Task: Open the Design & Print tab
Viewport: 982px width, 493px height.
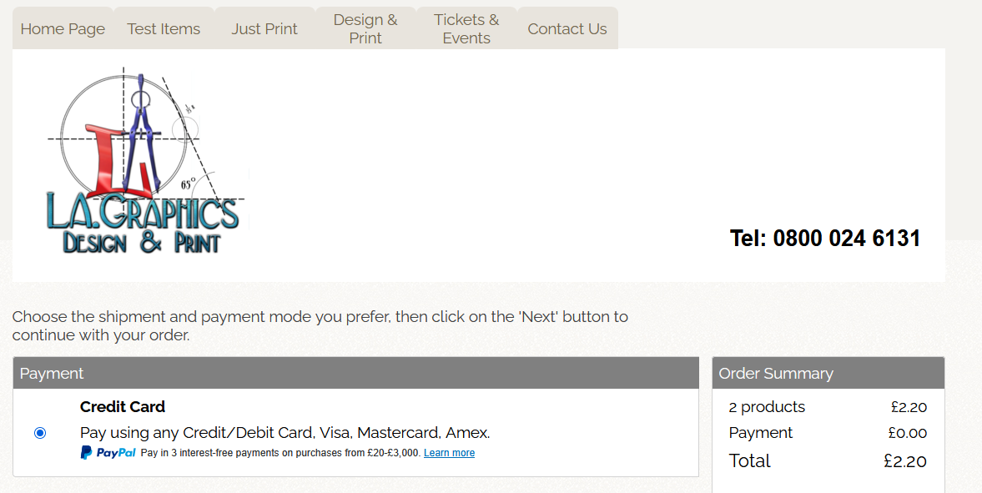Action: pyautogui.click(x=365, y=28)
